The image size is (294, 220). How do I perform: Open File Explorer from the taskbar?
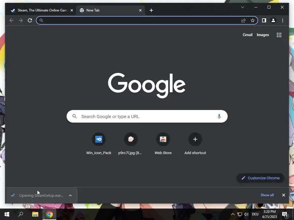[35, 214]
